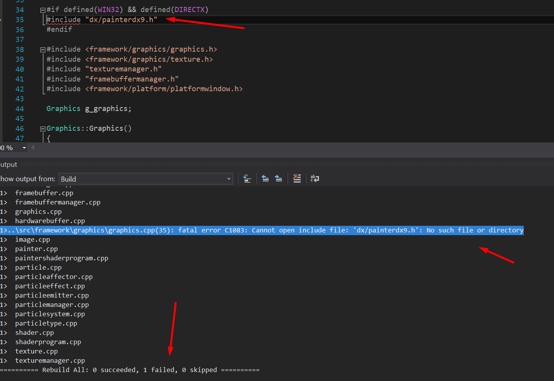This screenshot has height=381, width=554.
Task: Click the particlemanager.cpp output line
Action: 52,305
